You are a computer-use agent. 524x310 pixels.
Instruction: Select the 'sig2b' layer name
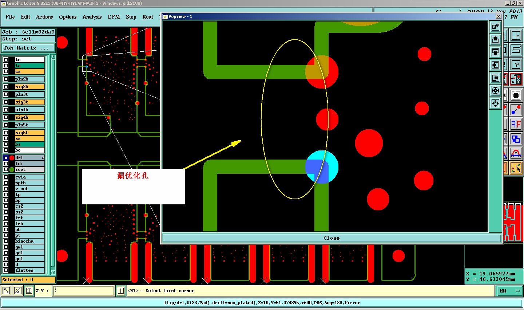[x=30, y=87]
